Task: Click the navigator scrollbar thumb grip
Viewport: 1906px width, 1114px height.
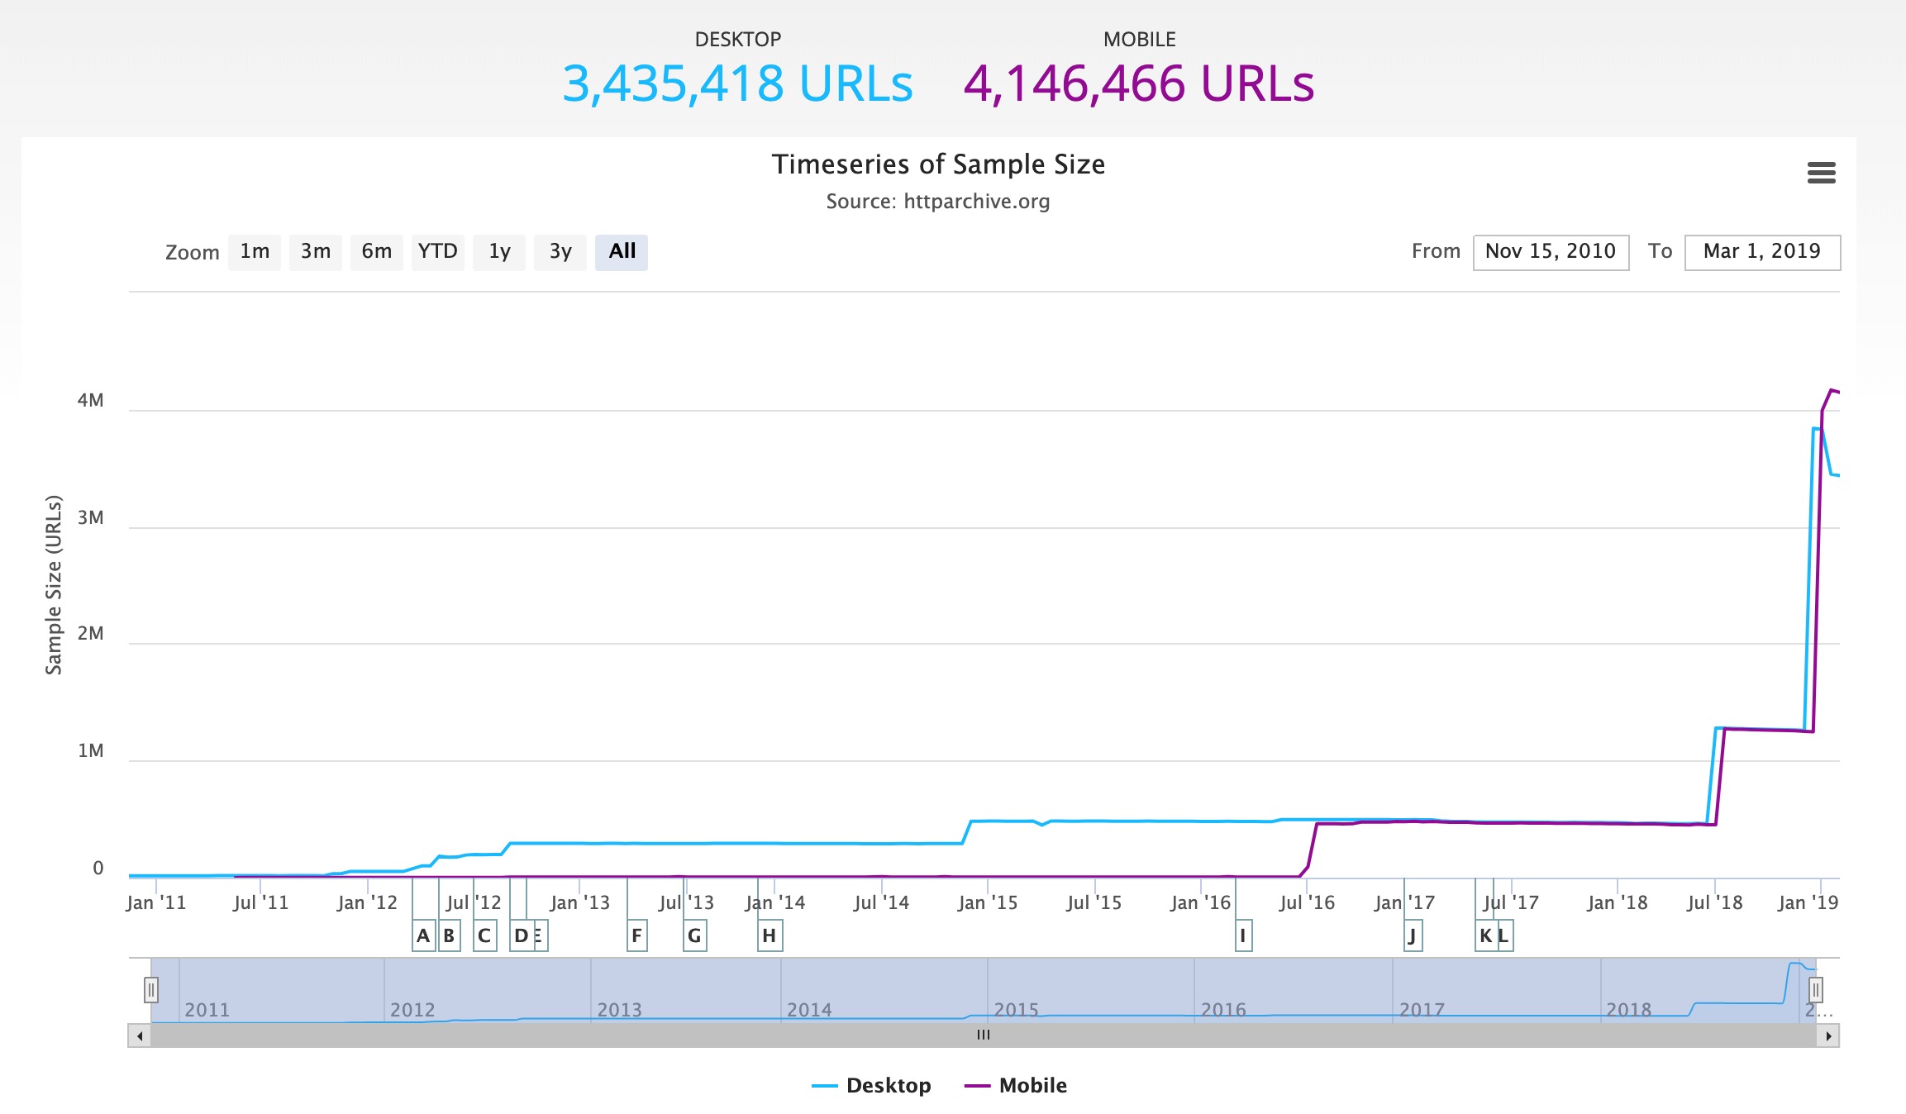Action: click(984, 1035)
